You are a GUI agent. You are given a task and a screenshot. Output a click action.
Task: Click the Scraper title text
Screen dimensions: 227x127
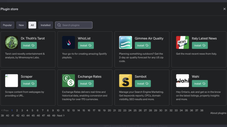pos(27,76)
